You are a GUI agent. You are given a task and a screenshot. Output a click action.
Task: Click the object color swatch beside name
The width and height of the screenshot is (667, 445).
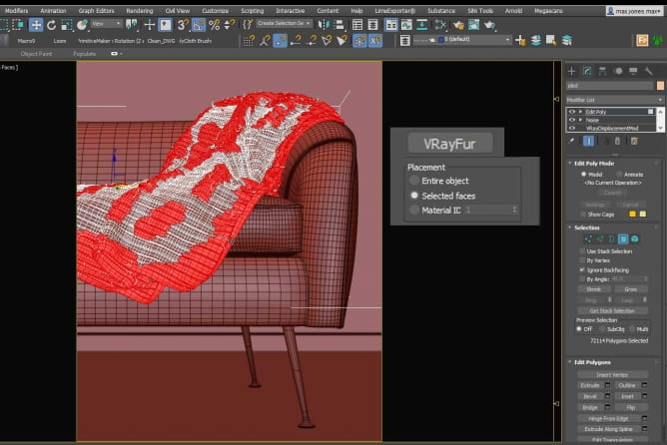tap(658, 86)
